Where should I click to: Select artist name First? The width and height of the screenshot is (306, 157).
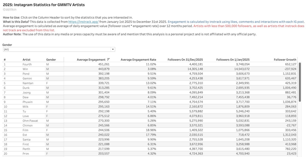coord(26,144)
